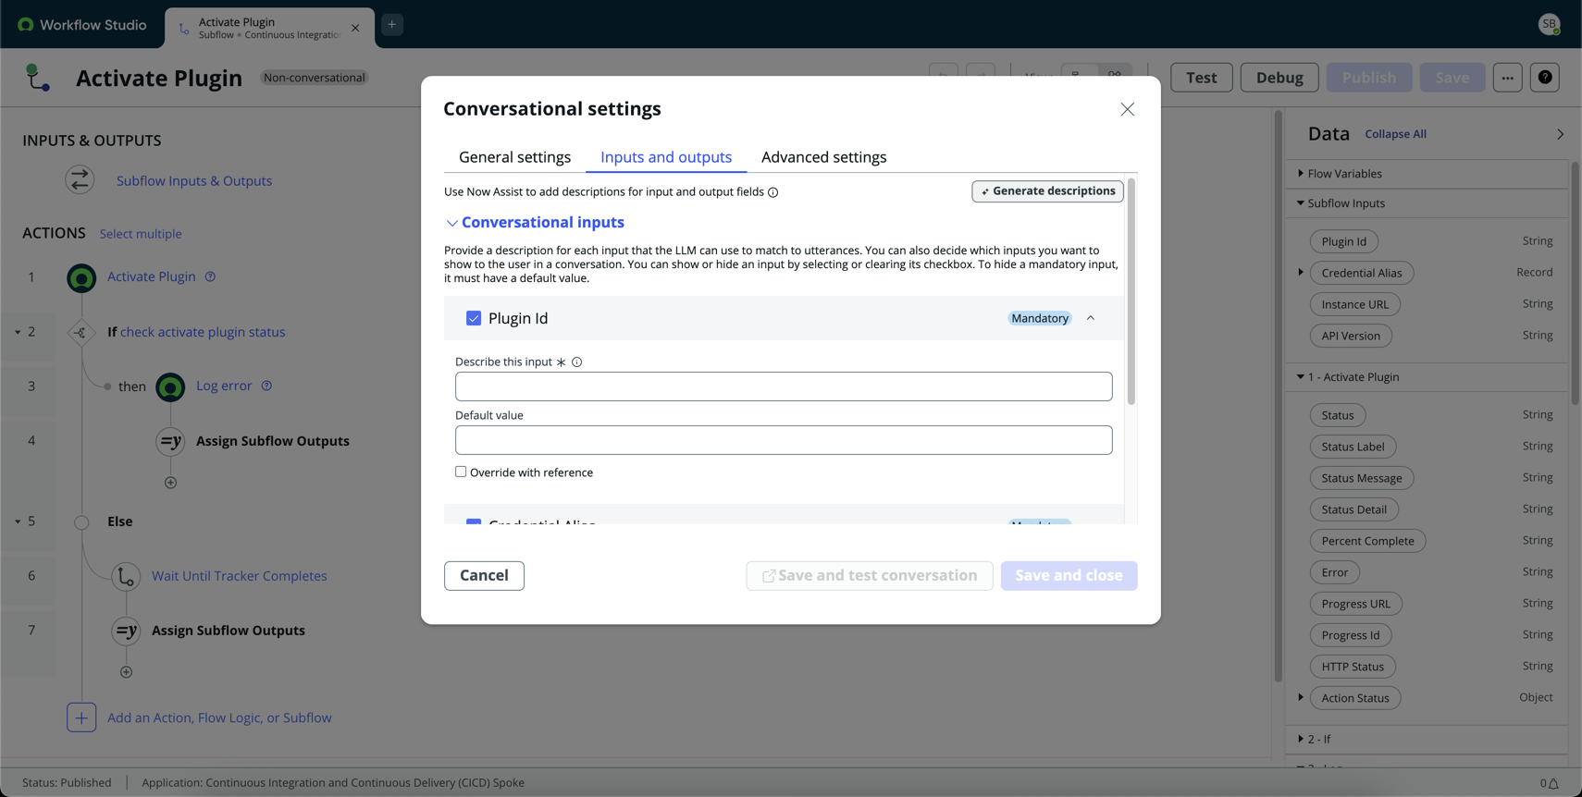Image resolution: width=1582 pixels, height=797 pixels.
Task: Click Collapse All in Data panel
Action: (x=1395, y=134)
